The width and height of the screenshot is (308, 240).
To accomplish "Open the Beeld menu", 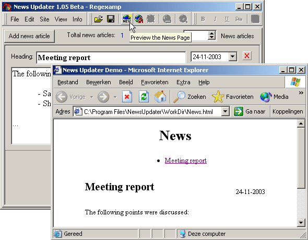I will [x=126, y=82].
